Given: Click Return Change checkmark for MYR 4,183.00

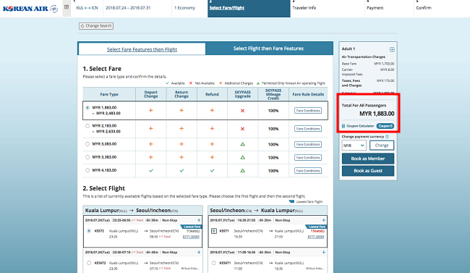Looking at the screenshot, I should tap(181, 171).
